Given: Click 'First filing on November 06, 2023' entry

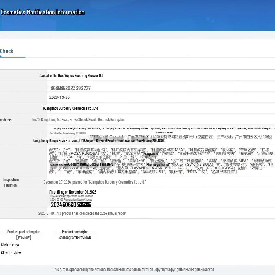Looking at the screenshot, I should (73, 192).
